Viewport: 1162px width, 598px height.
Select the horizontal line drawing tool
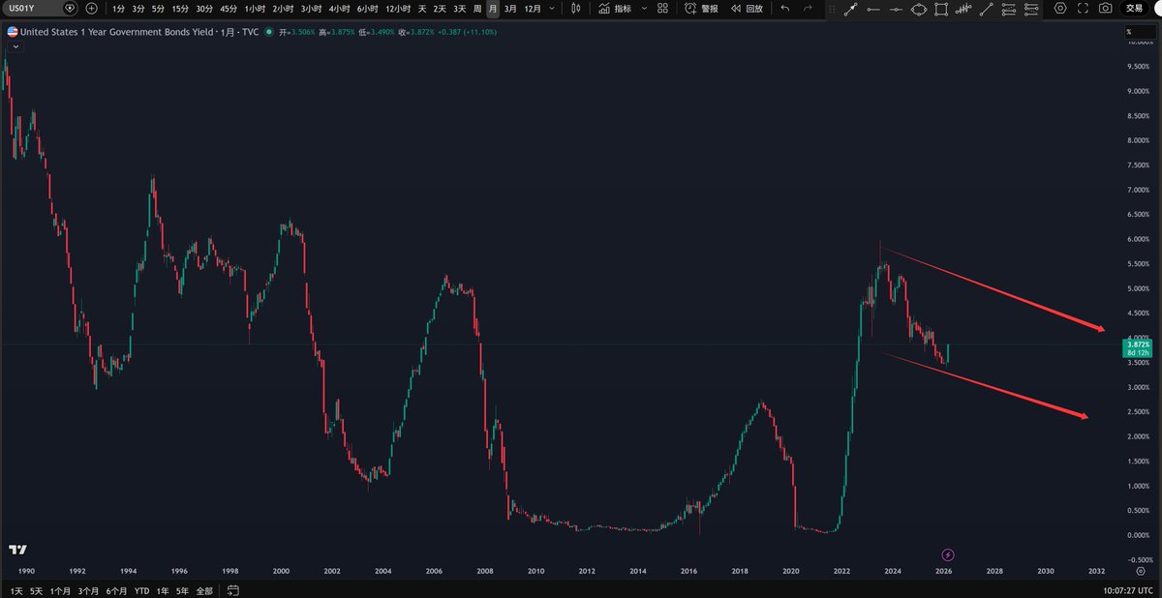(895, 8)
